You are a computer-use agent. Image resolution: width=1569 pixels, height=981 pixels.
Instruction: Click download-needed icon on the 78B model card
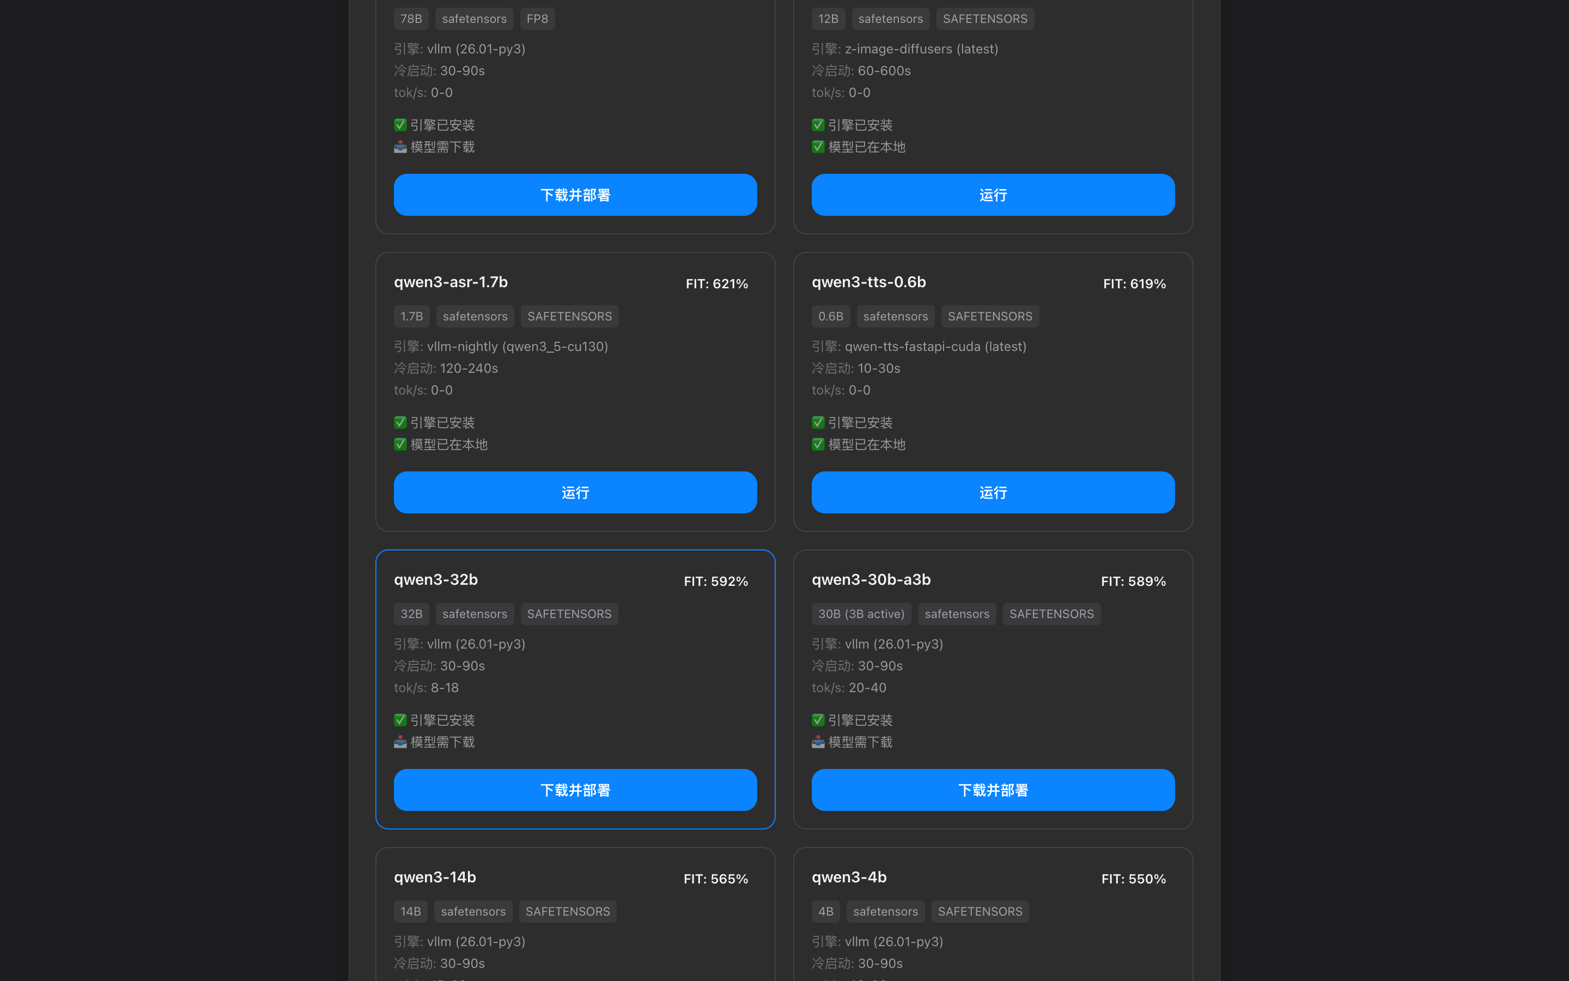click(x=400, y=147)
